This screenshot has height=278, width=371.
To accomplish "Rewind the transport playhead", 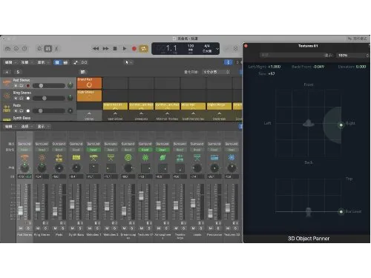I will (96, 49).
